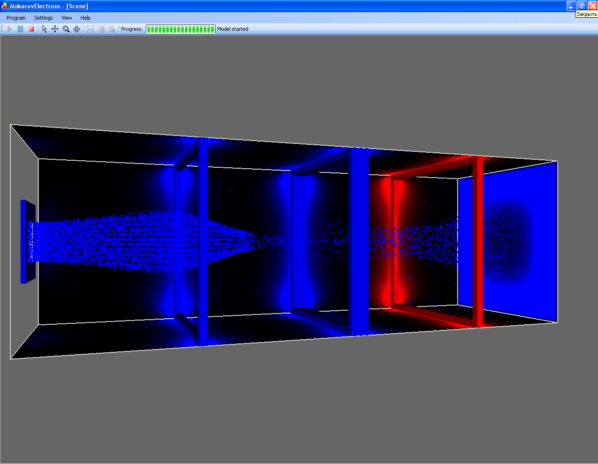
Task: Pick the orbit rotate view tool
Action: click(x=77, y=29)
